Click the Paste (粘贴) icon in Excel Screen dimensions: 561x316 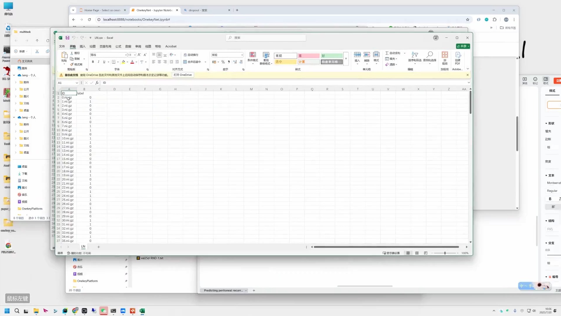tap(64, 55)
